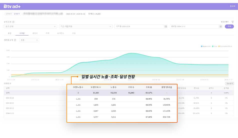Open the start date calendar icon

click(165, 27)
